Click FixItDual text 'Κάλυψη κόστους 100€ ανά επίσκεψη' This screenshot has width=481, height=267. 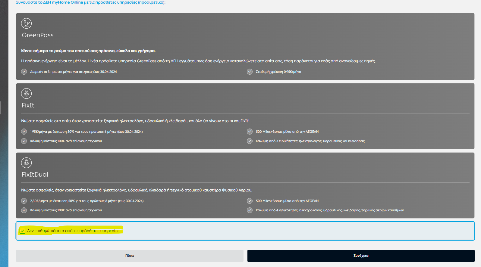pyautogui.click(x=66, y=210)
